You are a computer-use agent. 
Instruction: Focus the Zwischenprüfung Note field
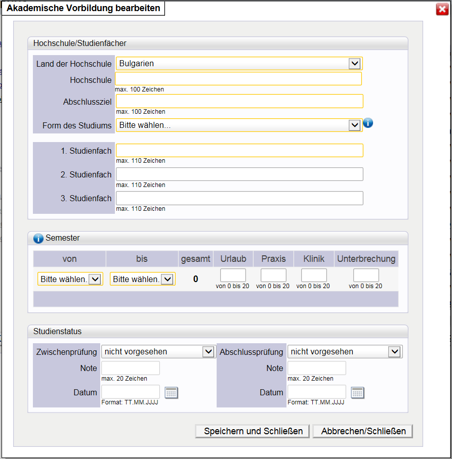[131, 368]
